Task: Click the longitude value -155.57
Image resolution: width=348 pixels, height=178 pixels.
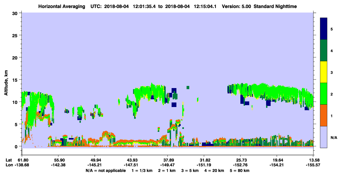Action: pos(313,165)
